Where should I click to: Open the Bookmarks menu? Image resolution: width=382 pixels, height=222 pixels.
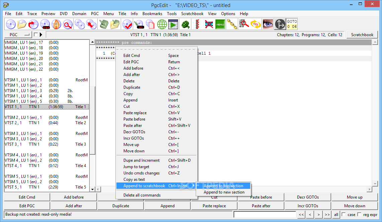coord(152,14)
